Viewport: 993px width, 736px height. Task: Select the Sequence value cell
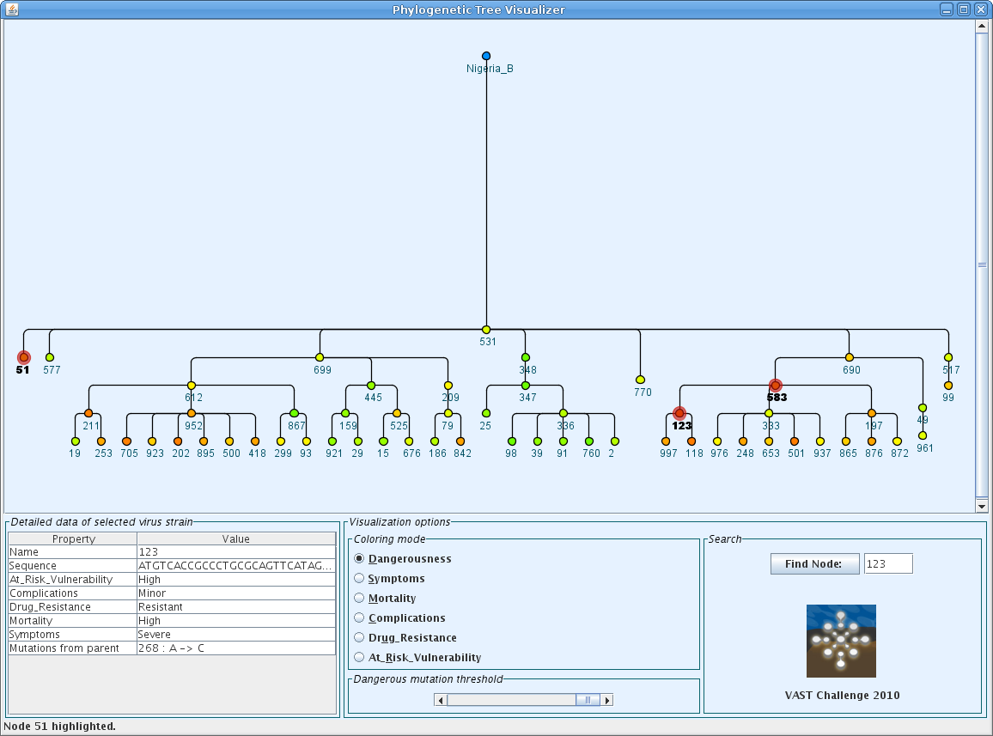click(236, 566)
